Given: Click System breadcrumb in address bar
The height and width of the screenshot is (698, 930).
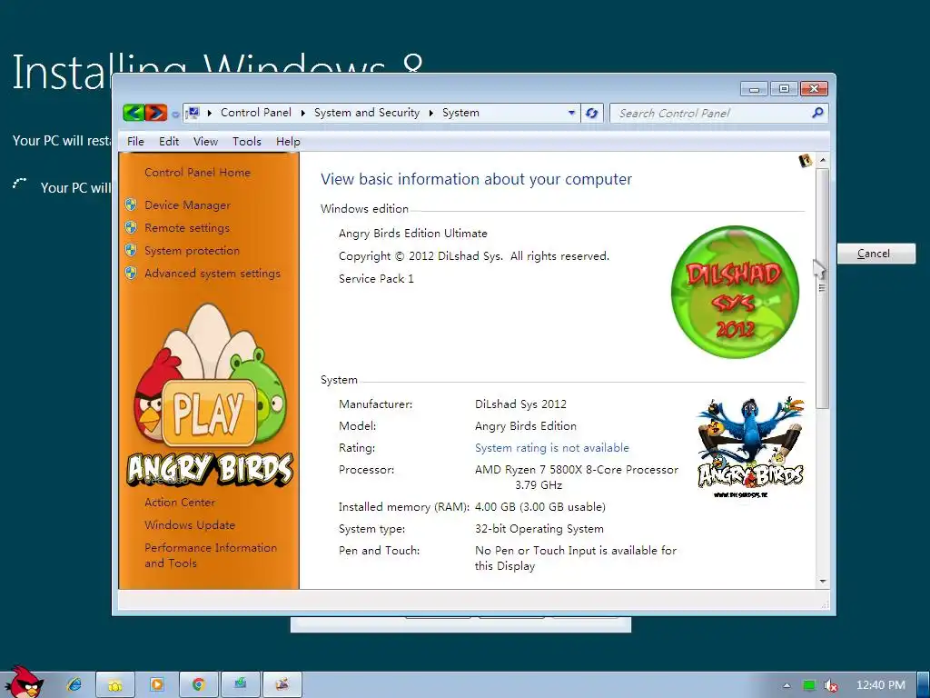Looking at the screenshot, I should coord(460,113).
